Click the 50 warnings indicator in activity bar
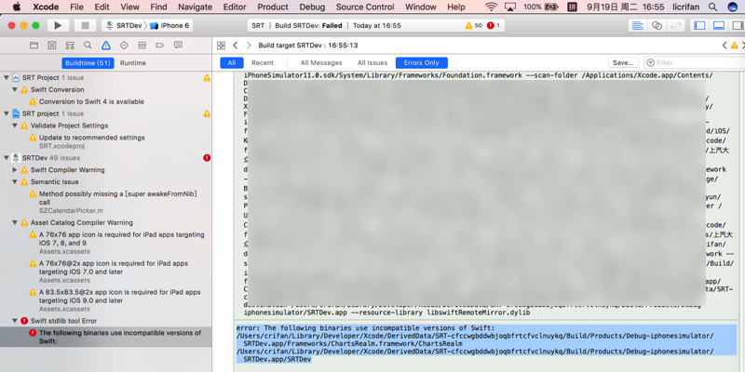 (474, 26)
